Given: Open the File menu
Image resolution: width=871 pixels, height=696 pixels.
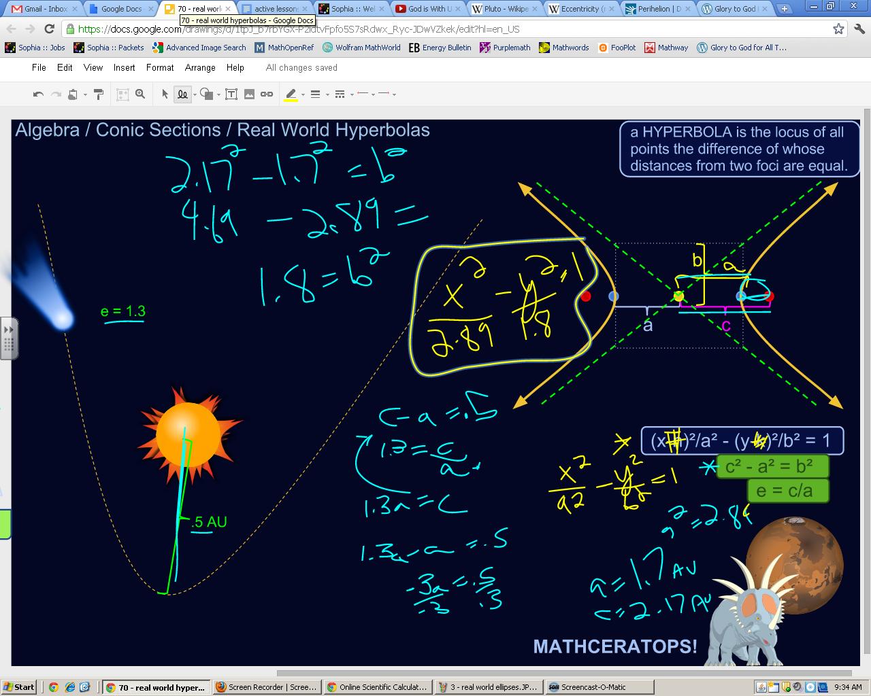Looking at the screenshot, I should (39, 67).
